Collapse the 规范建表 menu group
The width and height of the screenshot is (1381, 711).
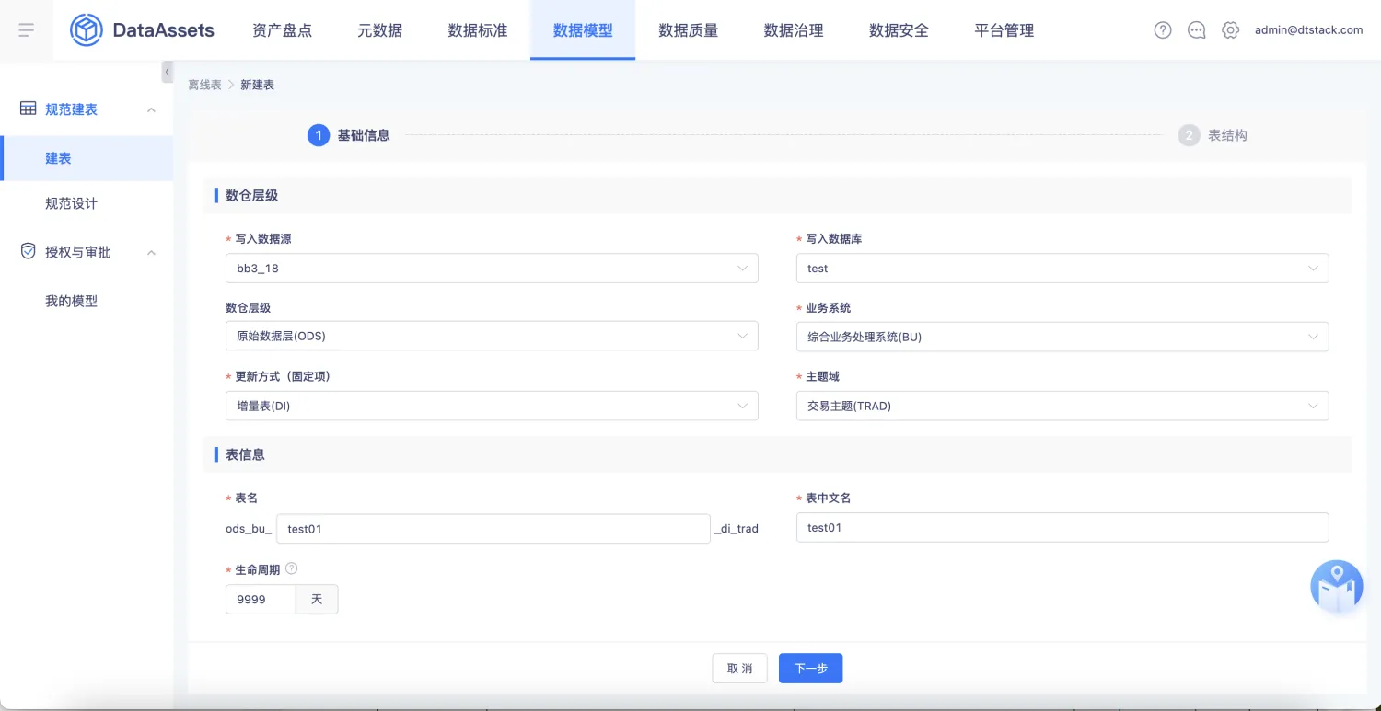point(152,109)
